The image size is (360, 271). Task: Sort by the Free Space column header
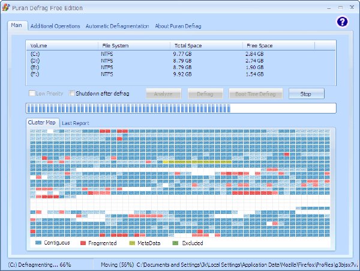pos(278,46)
